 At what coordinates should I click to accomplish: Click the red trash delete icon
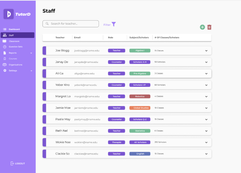coord(209,27)
